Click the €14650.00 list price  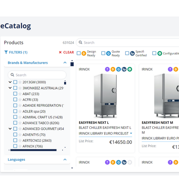coord(121,142)
